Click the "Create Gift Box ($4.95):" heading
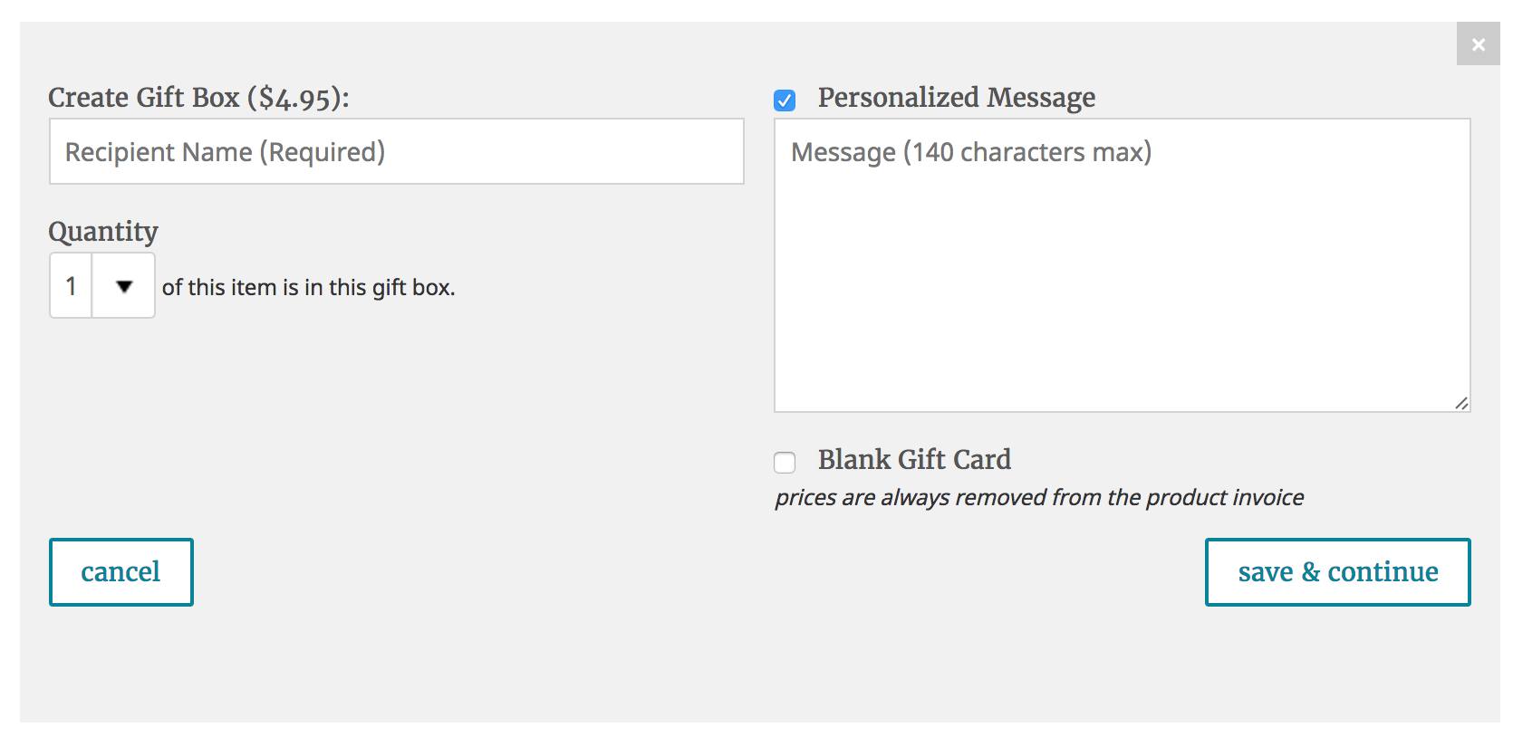The height and width of the screenshot is (737, 1513). 198,98
